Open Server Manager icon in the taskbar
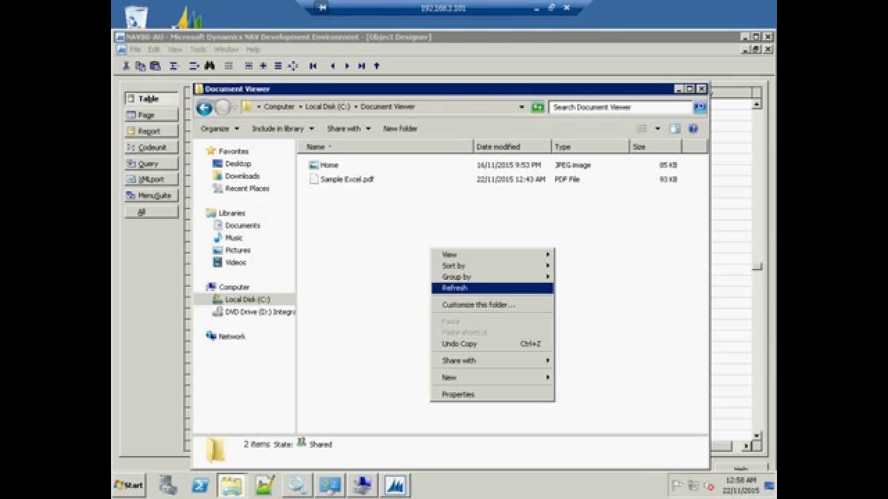Screen dimensions: 888x499 (166, 485)
